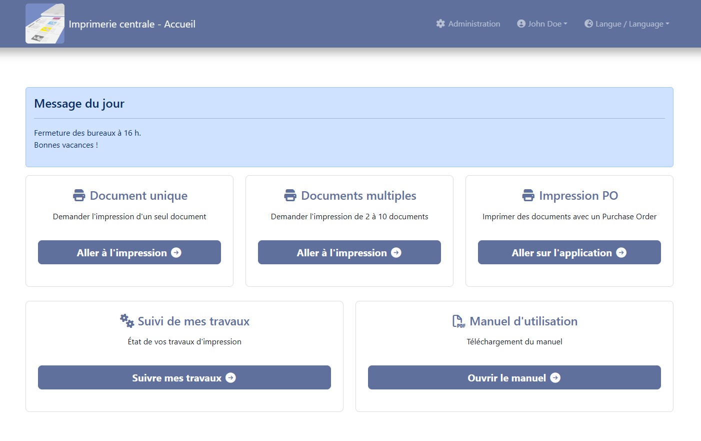Click the arrow icon in Suivre mes travaux button
Image resolution: width=701 pixels, height=441 pixels.
click(x=230, y=378)
